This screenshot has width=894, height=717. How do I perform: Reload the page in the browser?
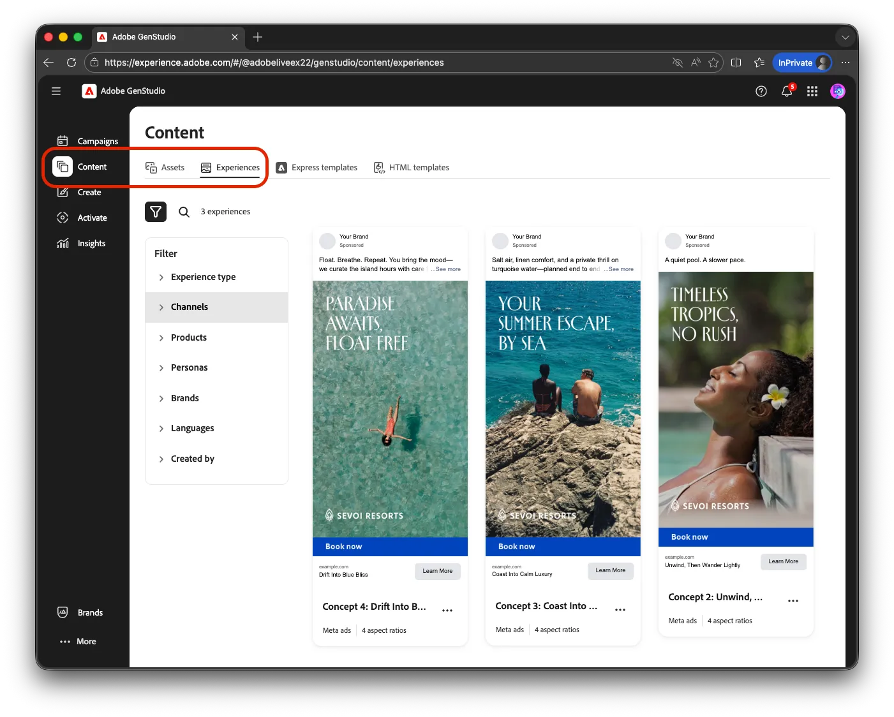[x=71, y=63]
